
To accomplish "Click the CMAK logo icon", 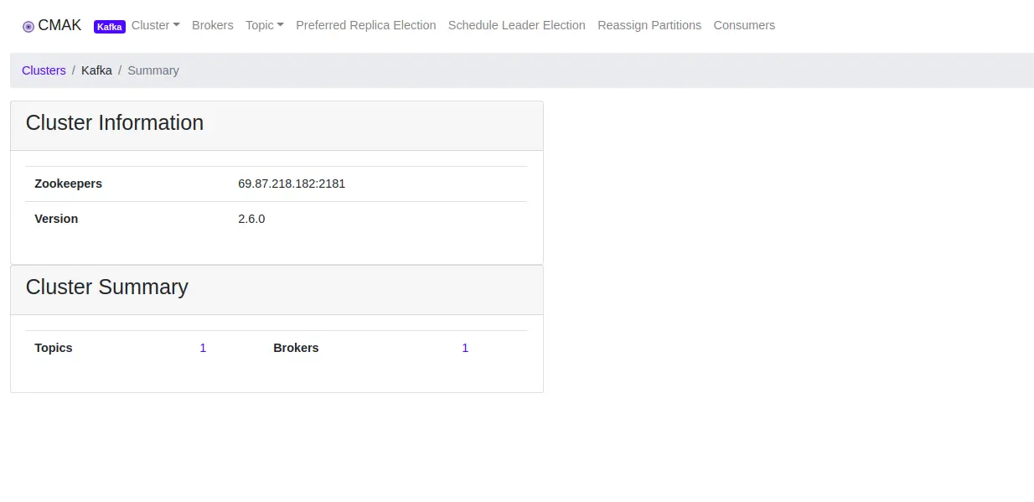I will pyautogui.click(x=28, y=26).
